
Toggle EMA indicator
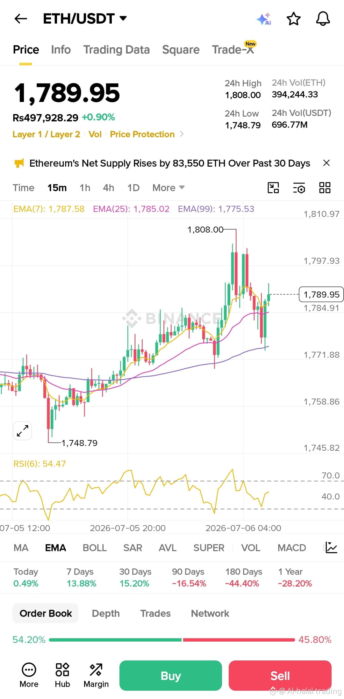[x=55, y=548]
